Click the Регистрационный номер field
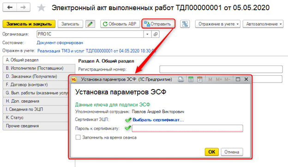 (221, 69)
